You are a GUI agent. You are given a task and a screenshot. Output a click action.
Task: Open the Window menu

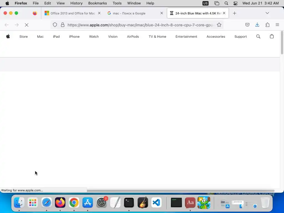click(x=134, y=3)
